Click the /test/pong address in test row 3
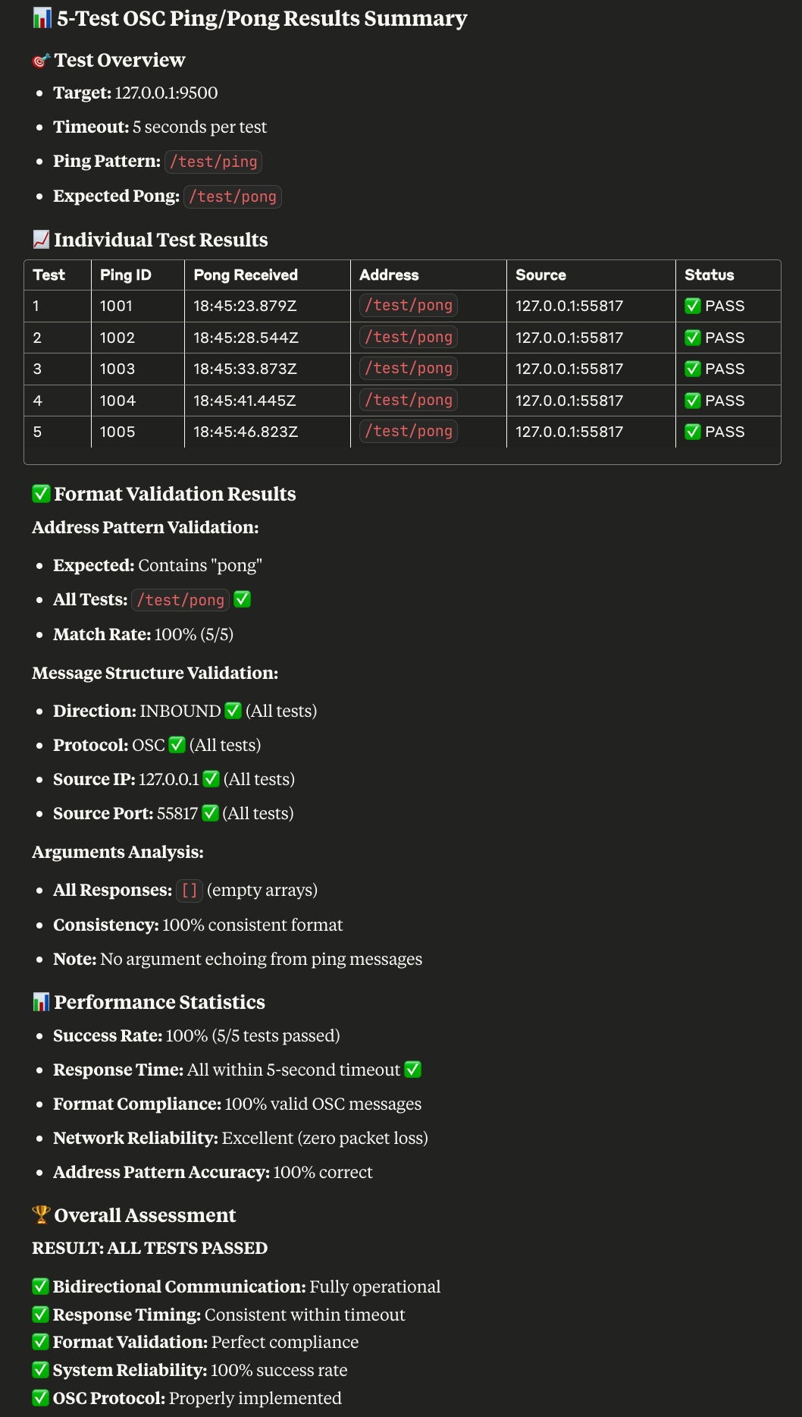802x1417 pixels. [409, 369]
